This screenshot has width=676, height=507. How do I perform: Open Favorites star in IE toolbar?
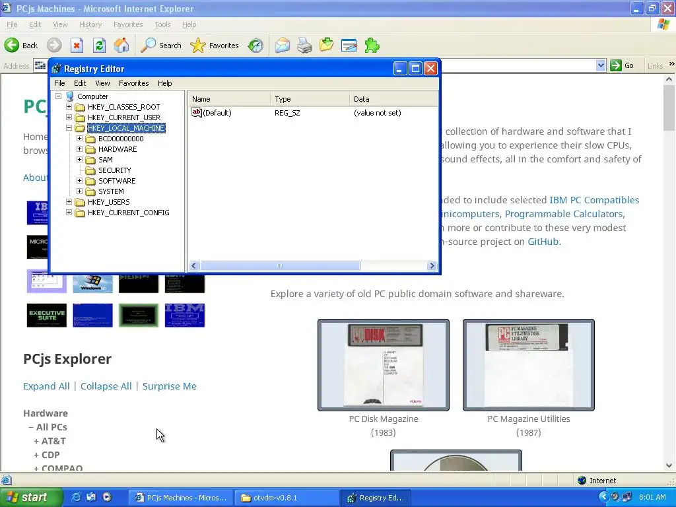pyautogui.click(x=198, y=46)
